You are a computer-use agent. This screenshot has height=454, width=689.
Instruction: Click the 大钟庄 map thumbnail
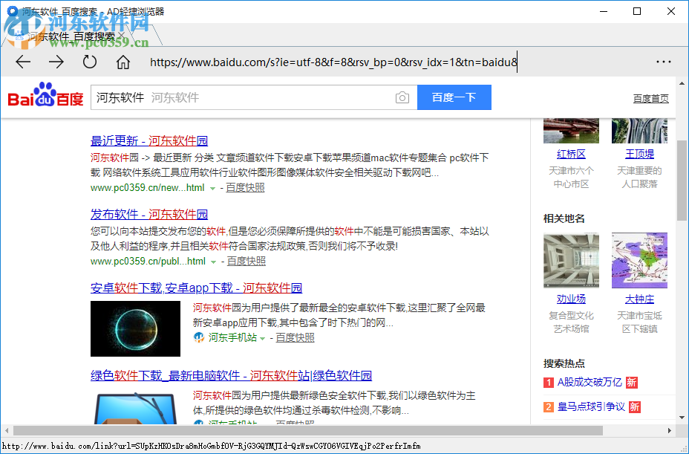(639, 260)
